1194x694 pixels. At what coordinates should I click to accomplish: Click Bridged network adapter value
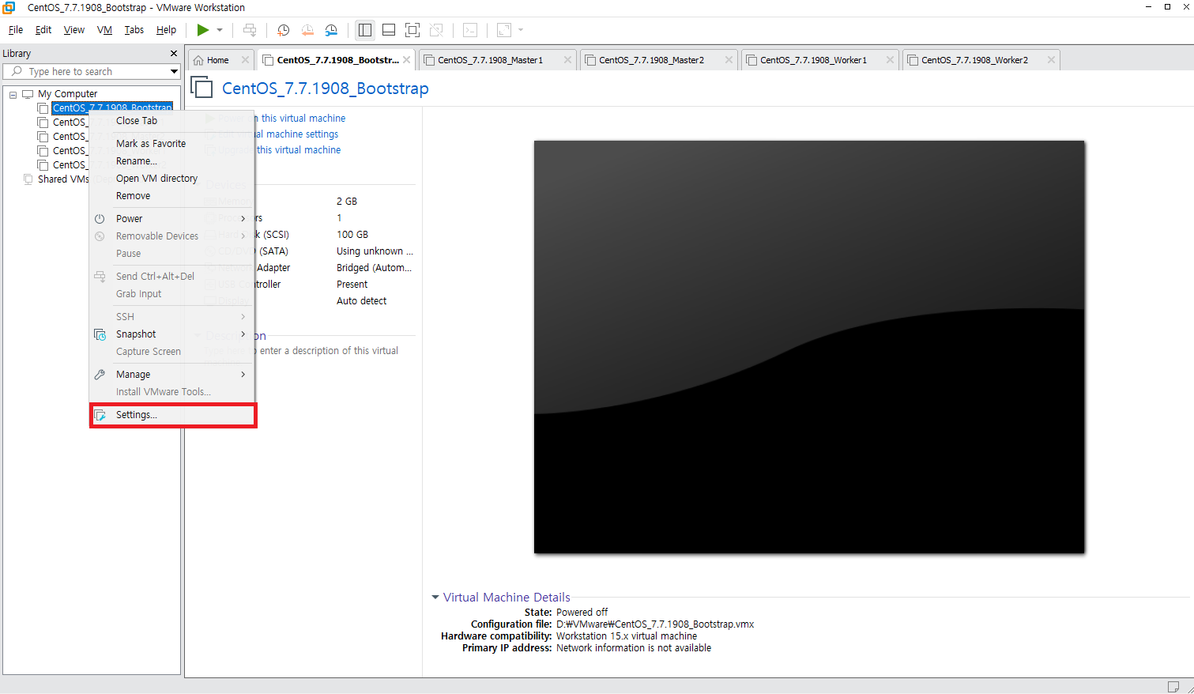(x=374, y=268)
